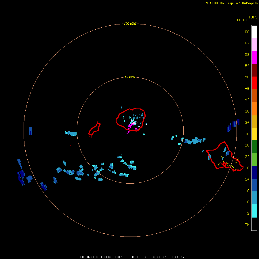Click the light blue echo beside the 50 NMI ring on the west side

[71, 133]
